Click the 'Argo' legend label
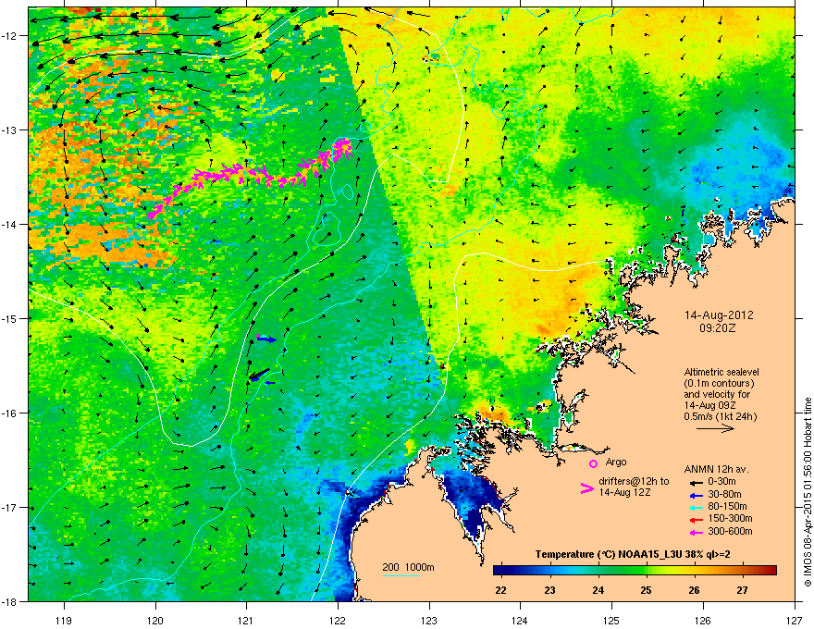814x629 pixels. pyautogui.click(x=616, y=462)
